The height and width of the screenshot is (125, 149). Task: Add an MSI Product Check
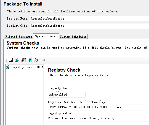[x=30, y=60]
